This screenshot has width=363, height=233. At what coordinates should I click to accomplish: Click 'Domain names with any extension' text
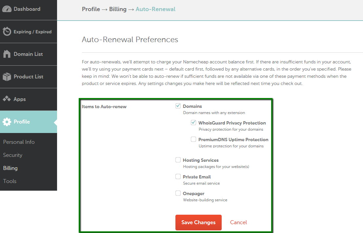pyautogui.click(x=214, y=113)
